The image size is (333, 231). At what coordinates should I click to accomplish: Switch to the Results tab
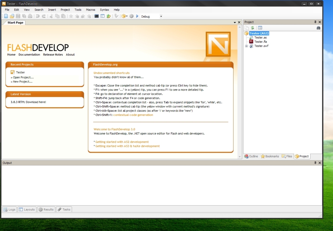pos(46,209)
